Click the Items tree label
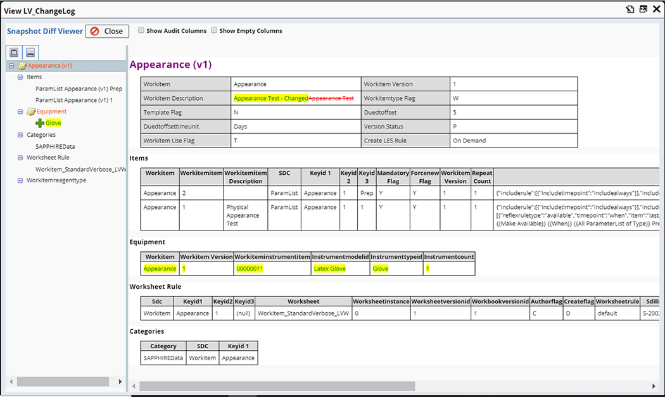This screenshot has width=665, height=397. tap(34, 77)
